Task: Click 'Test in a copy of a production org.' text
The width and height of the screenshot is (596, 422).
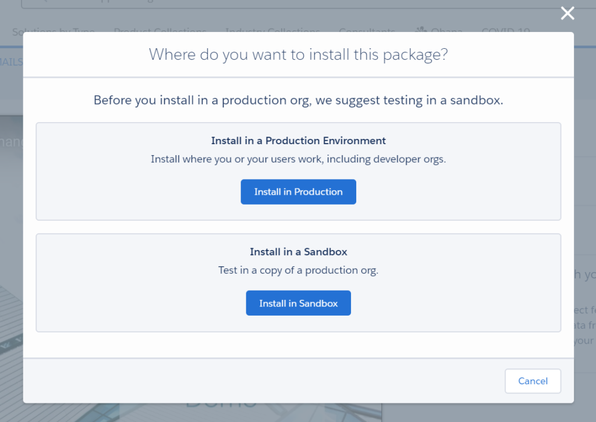Action: (x=299, y=270)
